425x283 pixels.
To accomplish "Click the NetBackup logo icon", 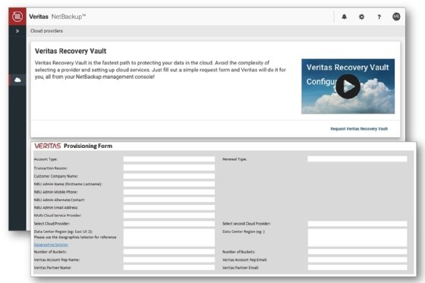I will coord(17,17).
